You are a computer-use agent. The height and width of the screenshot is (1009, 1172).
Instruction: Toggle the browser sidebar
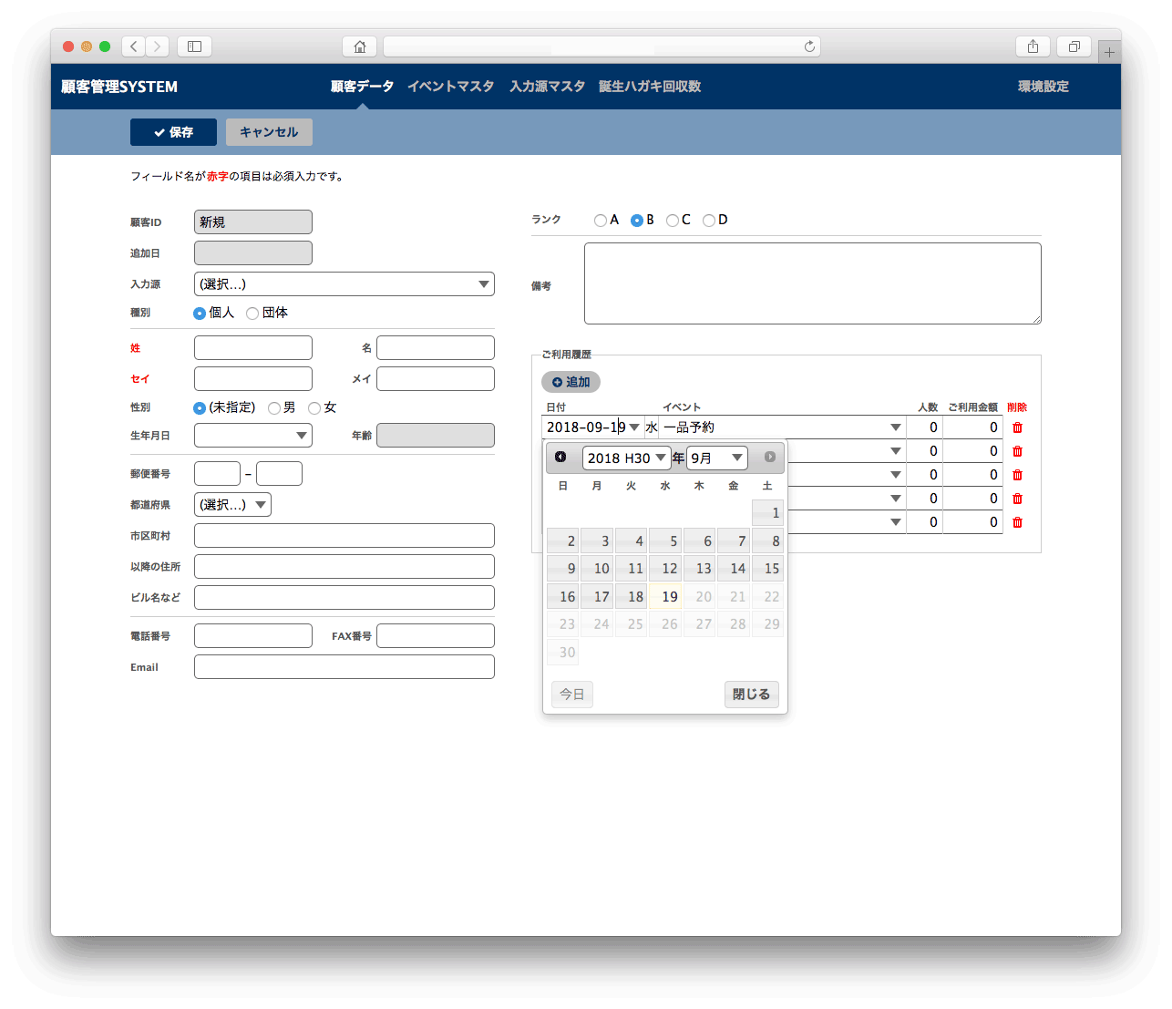click(194, 46)
